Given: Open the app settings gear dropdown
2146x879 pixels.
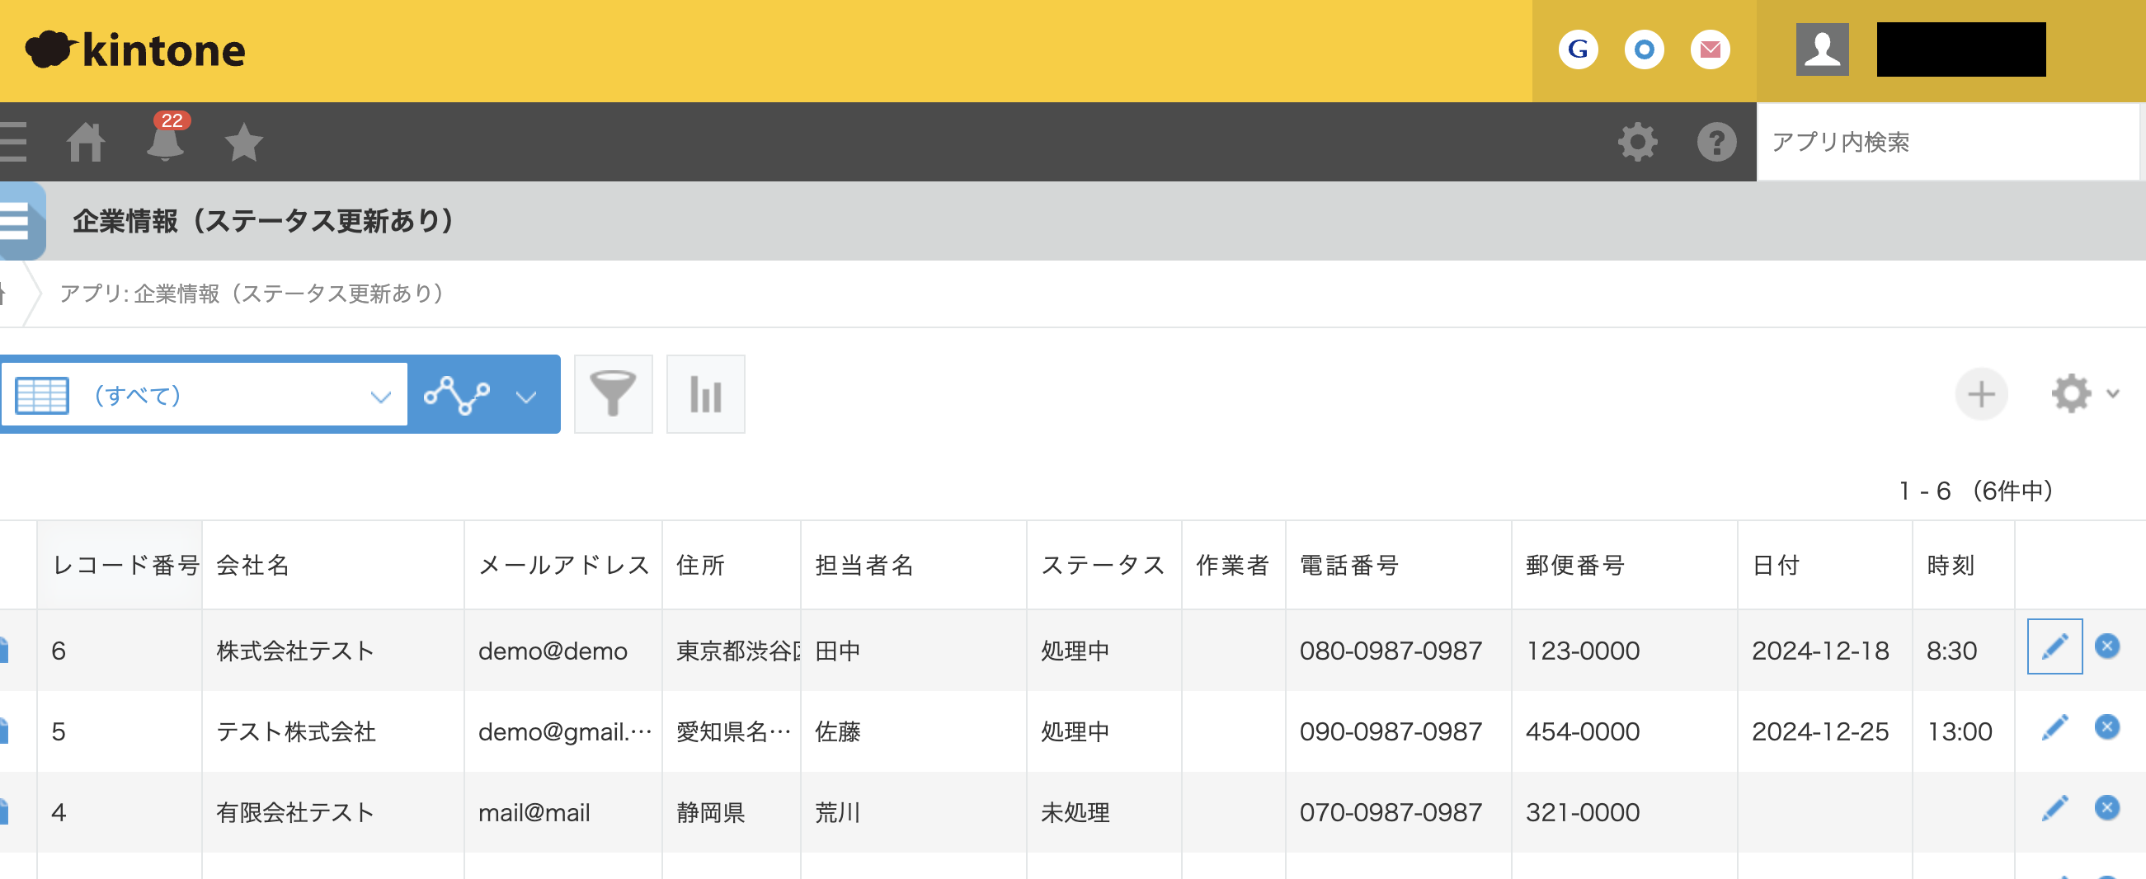Looking at the screenshot, I should pyautogui.click(x=2084, y=394).
